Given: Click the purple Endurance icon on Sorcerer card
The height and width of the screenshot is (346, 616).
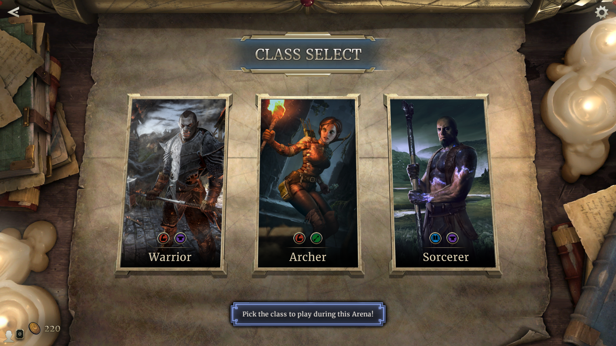Looking at the screenshot, I should [x=452, y=238].
